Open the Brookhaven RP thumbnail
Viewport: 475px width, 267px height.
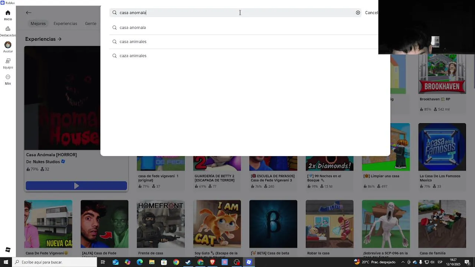[442, 73]
